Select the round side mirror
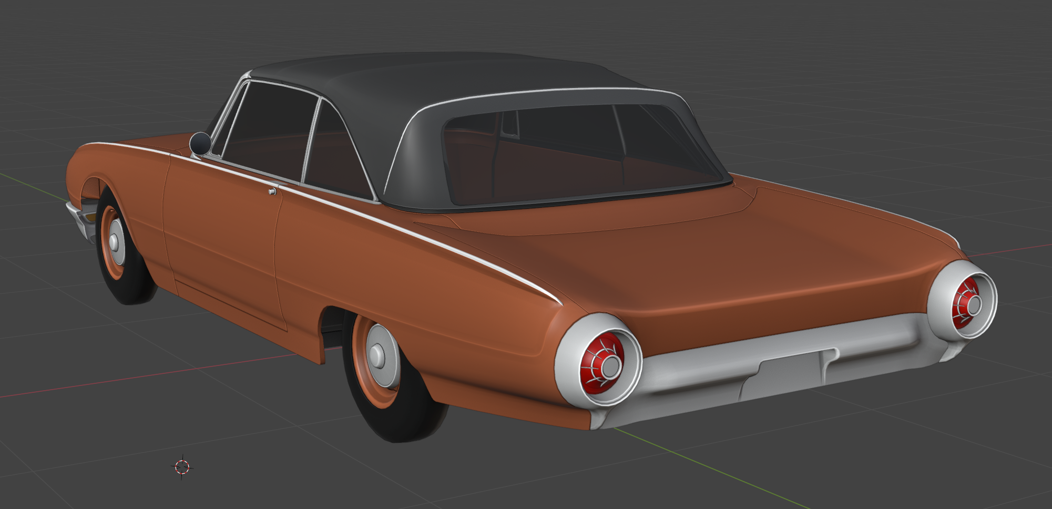 (200, 144)
